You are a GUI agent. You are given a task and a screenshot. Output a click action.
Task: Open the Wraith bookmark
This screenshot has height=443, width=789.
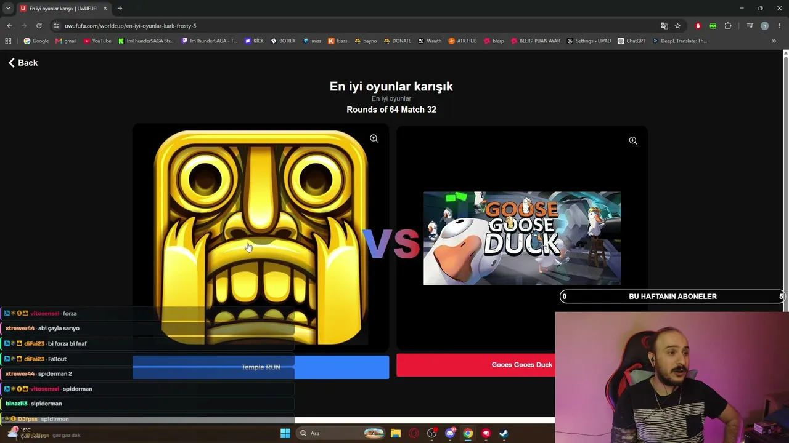430,41
